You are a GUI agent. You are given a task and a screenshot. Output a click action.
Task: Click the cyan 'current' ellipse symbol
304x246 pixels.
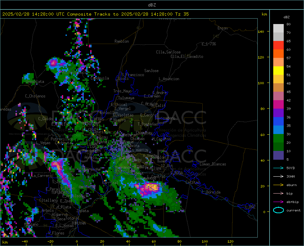[278, 210]
